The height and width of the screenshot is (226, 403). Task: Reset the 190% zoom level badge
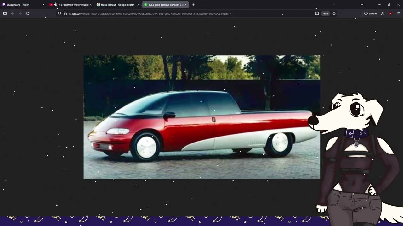tap(325, 13)
